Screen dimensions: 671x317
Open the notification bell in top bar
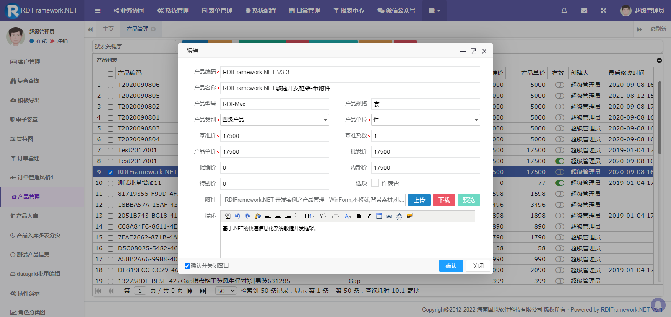click(x=564, y=10)
